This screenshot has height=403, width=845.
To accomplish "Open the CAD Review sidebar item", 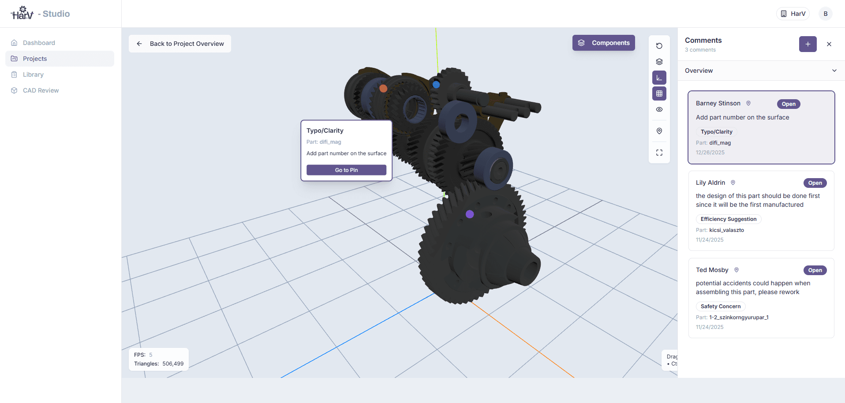I will pyautogui.click(x=60, y=90).
